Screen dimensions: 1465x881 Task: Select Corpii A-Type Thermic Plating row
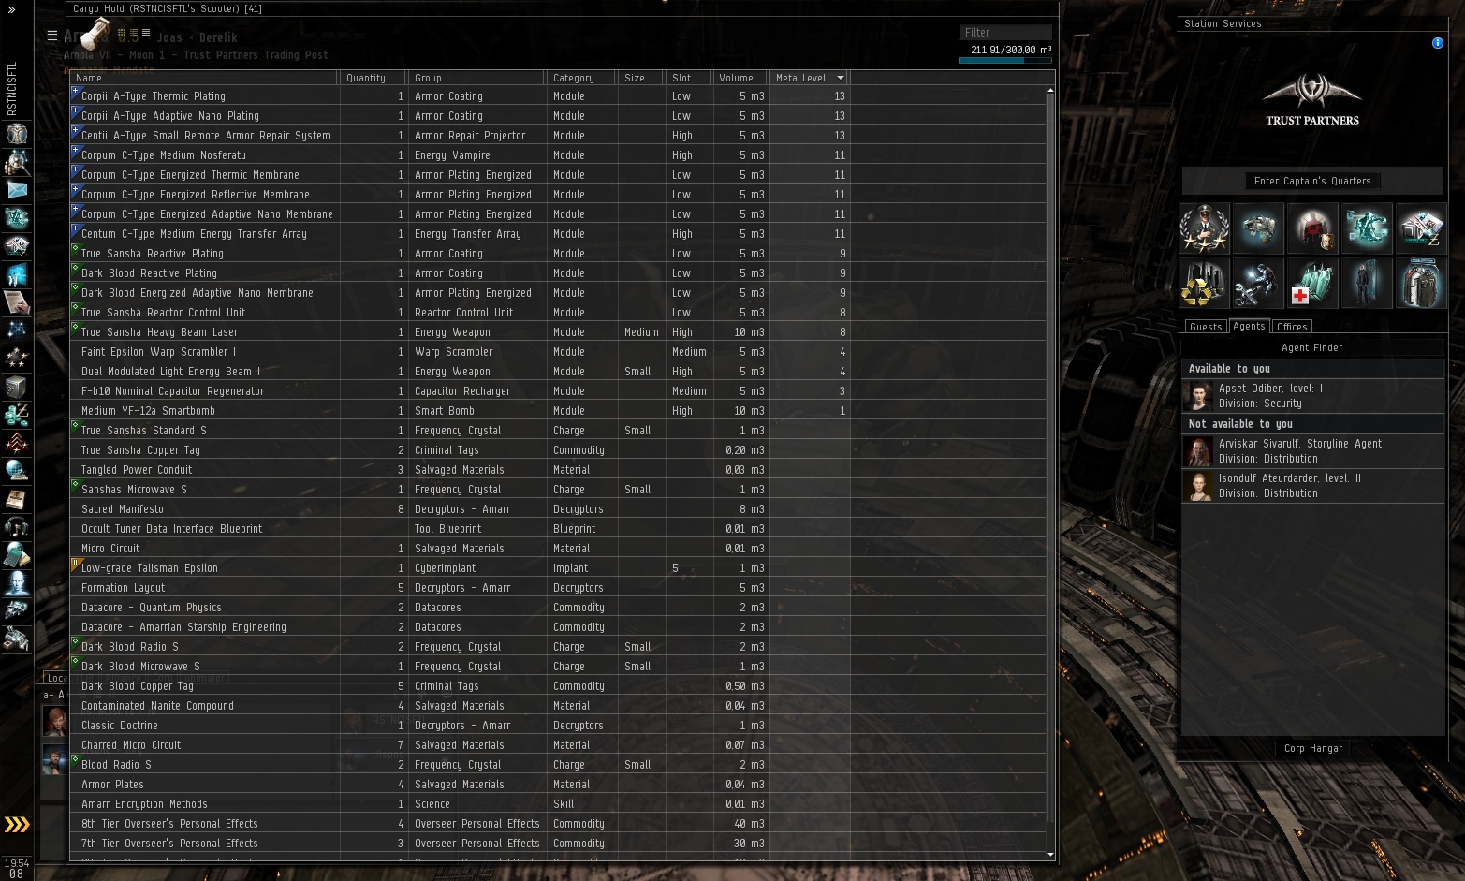[558, 95]
